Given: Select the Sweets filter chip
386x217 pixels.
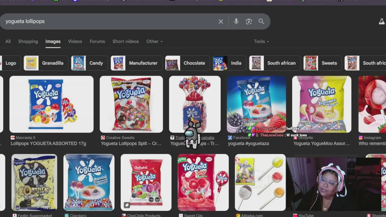Looking at the screenshot, I should click(322, 63).
